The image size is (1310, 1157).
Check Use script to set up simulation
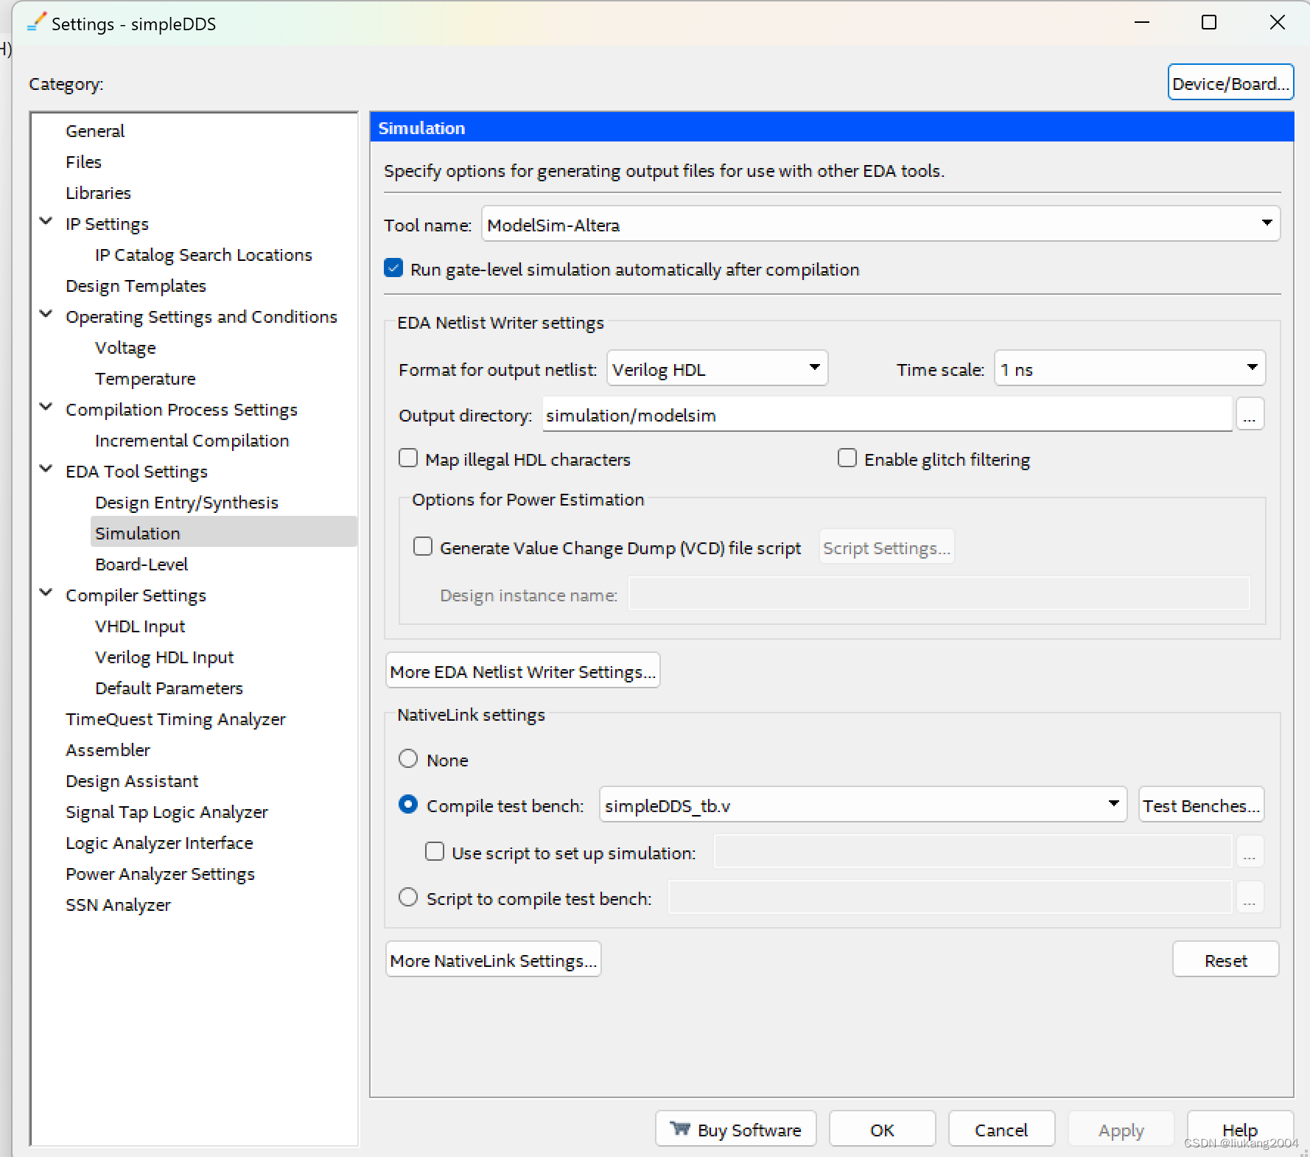(x=435, y=852)
